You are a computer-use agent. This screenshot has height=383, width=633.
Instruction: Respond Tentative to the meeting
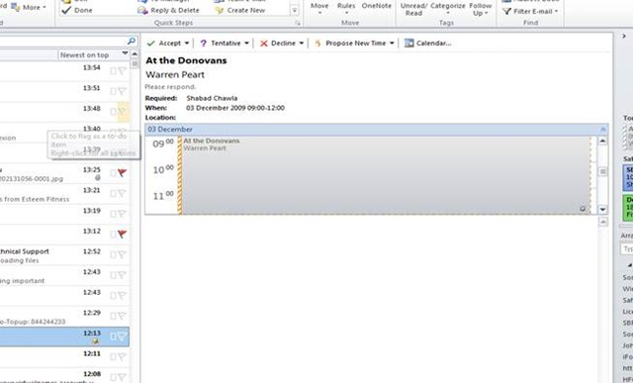[x=221, y=44]
